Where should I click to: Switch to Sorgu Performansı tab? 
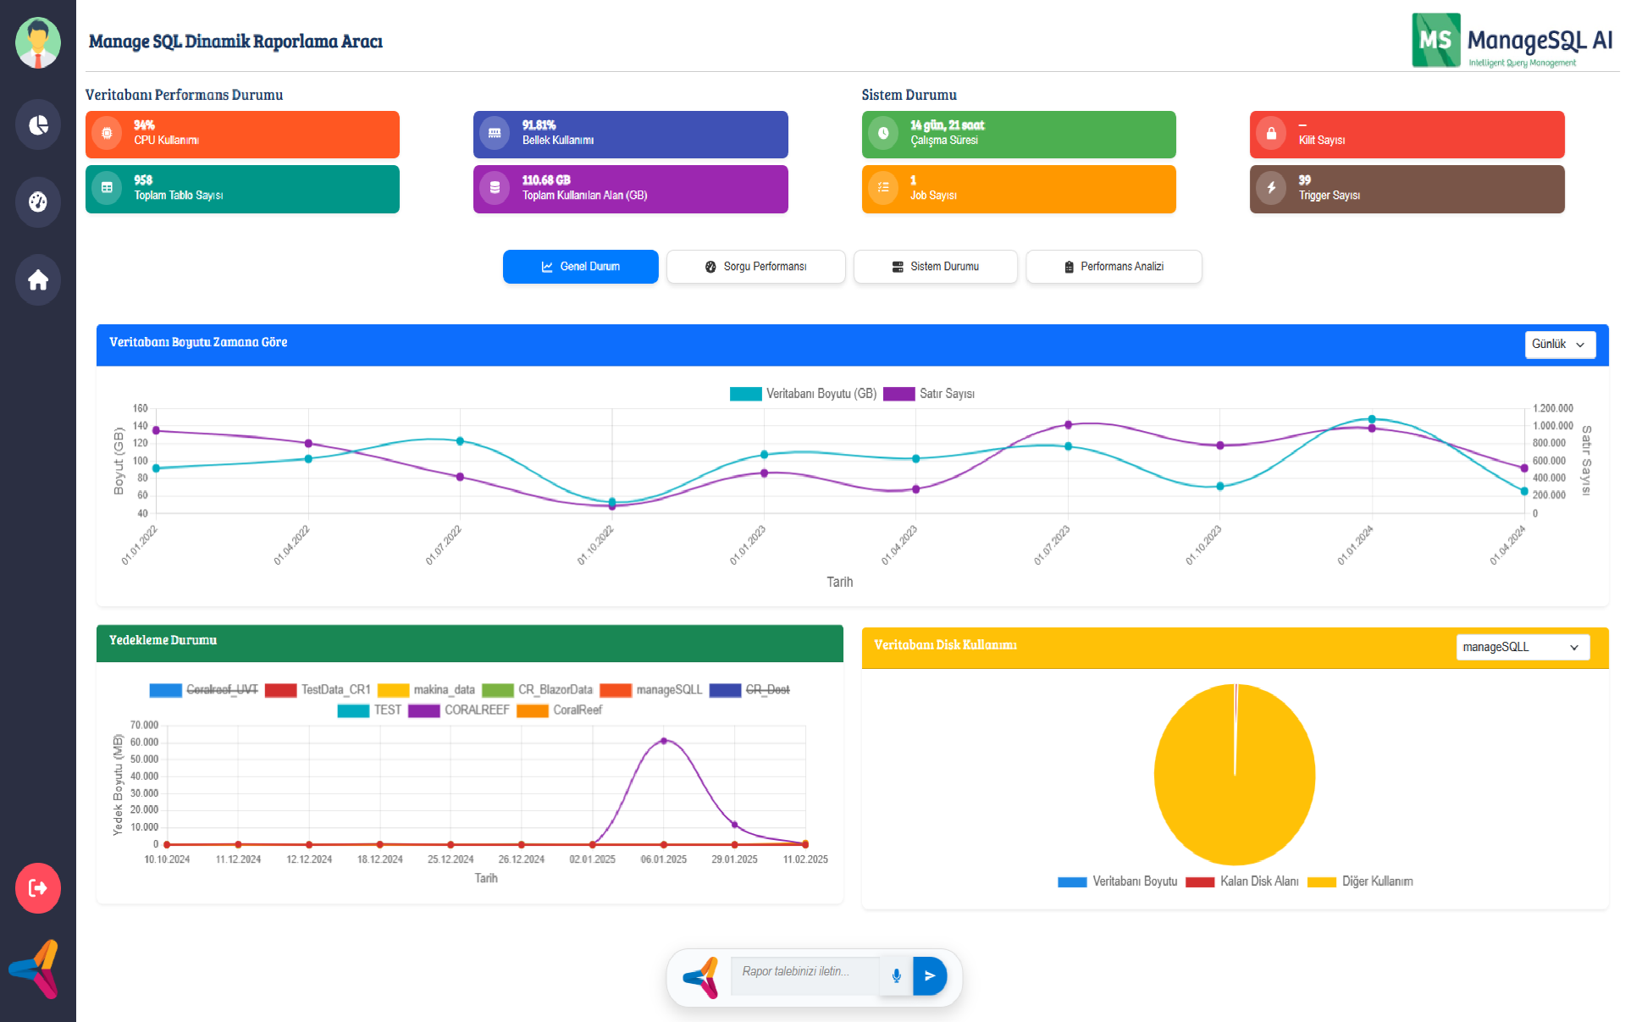(755, 267)
